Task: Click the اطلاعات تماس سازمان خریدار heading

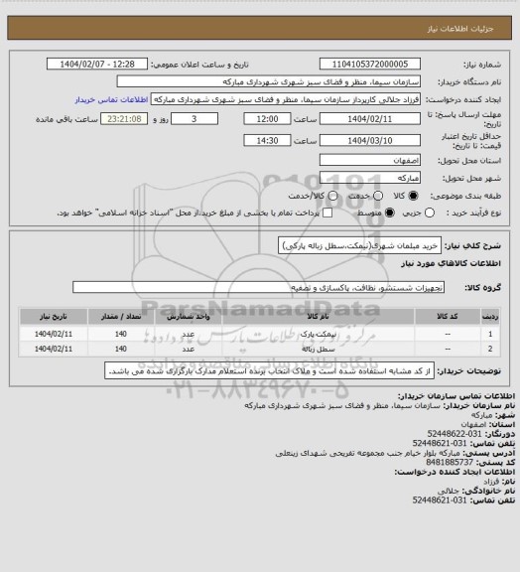Action: pos(456,396)
